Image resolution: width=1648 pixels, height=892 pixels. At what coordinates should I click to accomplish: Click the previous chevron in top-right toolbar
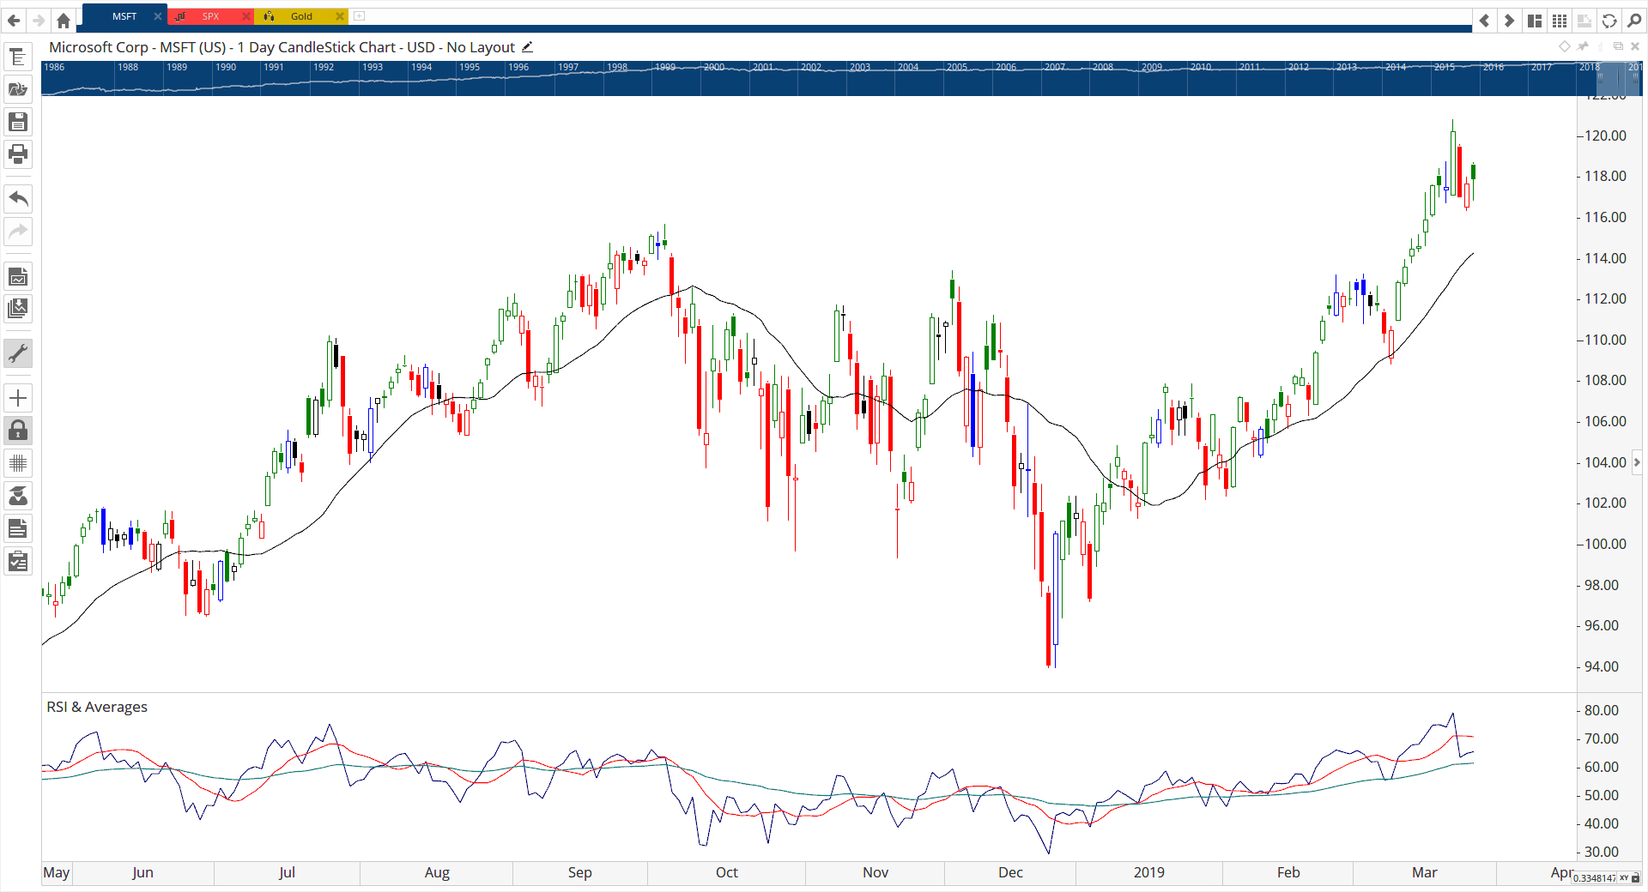1484,21
